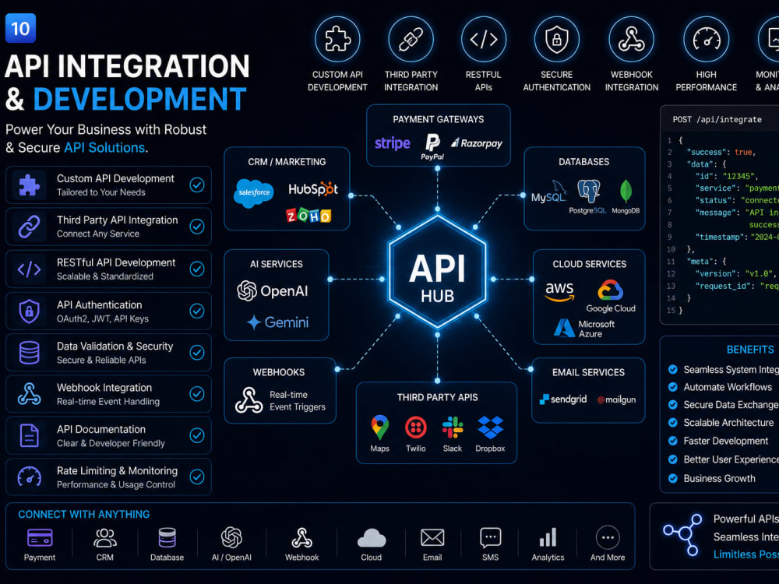Click the CONNECT WITH ANYTHING heading
The height and width of the screenshot is (584, 779).
pyautogui.click(x=84, y=515)
